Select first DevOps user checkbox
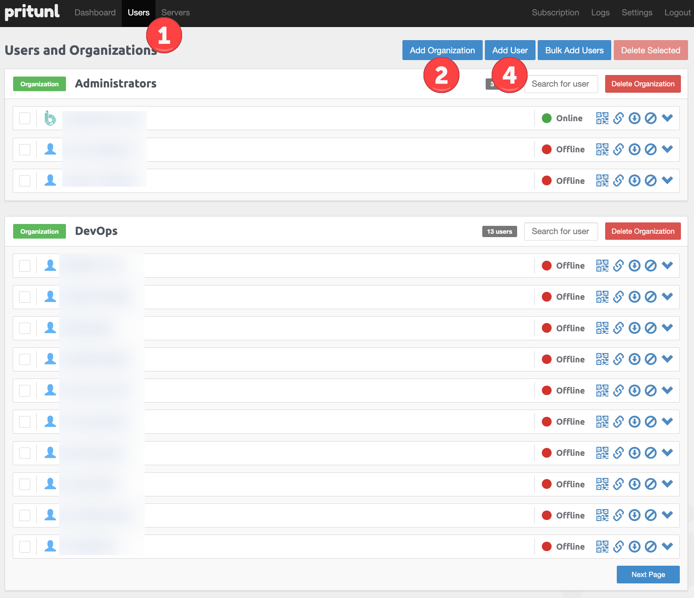Image resolution: width=694 pixels, height=598 pixels. [x=25, y=266]
